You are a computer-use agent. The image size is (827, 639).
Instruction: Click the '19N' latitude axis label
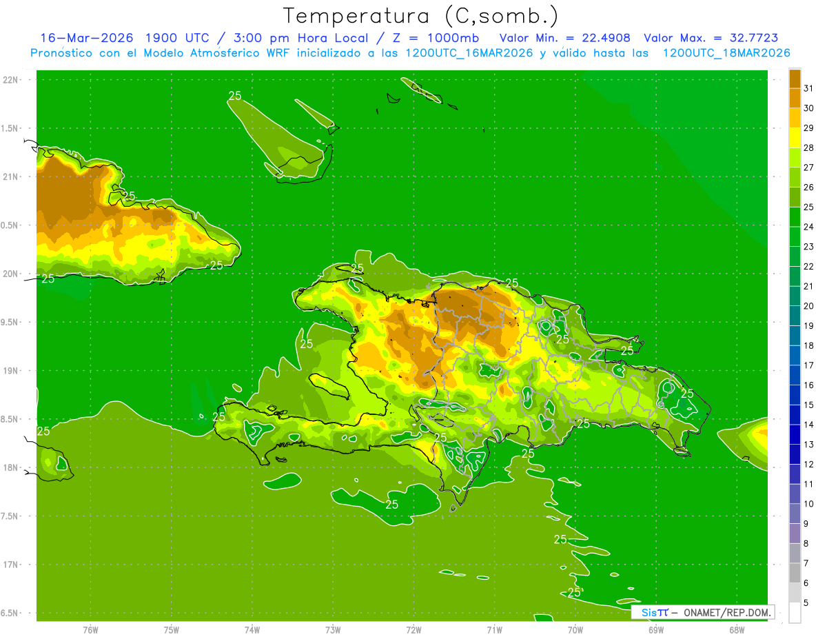(12, 371)
